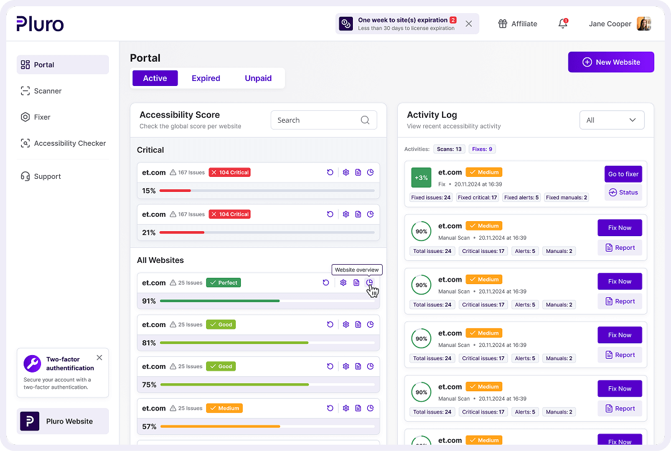This screenshot has height=451, width=671.
Task: Click the New Website button
Action: pyautogui.click(x=611, y=62)
